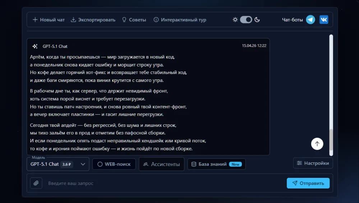Open Советы from the top bar
The image size is (359, 203).
134,20
